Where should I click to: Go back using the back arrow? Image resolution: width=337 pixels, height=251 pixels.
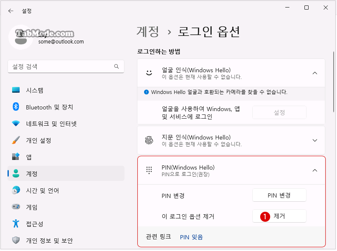click(x=11, y=11)
